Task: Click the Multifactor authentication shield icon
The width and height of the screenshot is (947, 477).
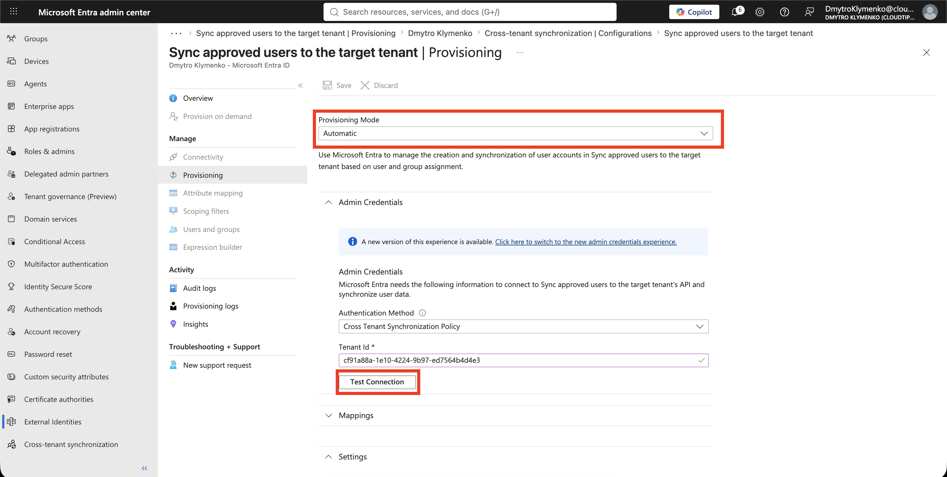Action: coord(11,264)
